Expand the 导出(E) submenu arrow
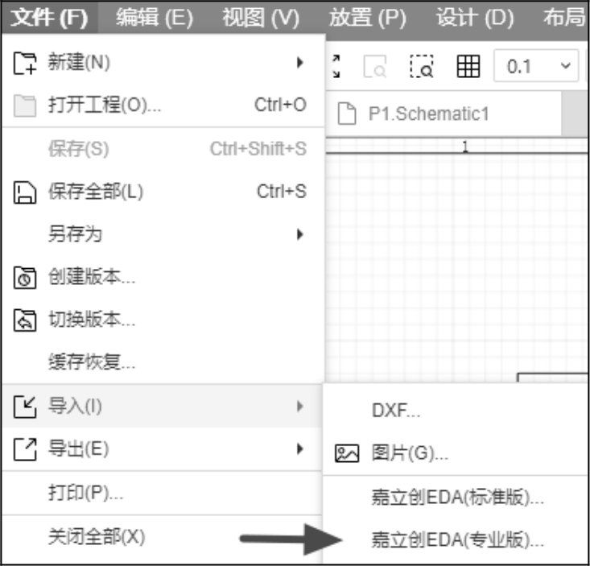The height and width of the screenshot is (566, 590). pyautogui.click(x=299, y=449)
